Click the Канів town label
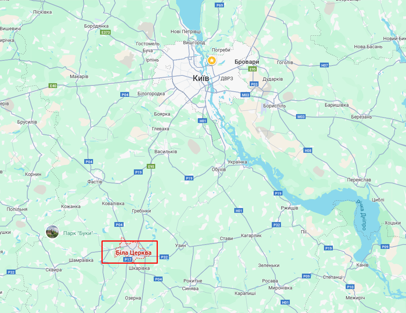The height and width of the screenshot is (313, 406). click(362, 265)
